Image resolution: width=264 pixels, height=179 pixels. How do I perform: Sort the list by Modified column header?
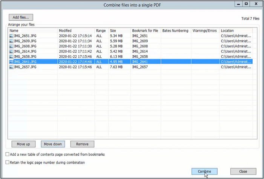coord(76,30)
